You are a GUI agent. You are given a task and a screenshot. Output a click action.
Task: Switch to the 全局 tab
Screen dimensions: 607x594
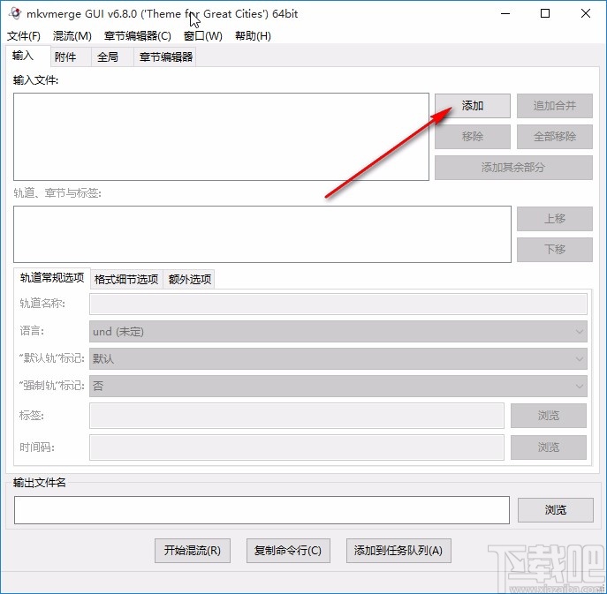[x=112, y=57]
